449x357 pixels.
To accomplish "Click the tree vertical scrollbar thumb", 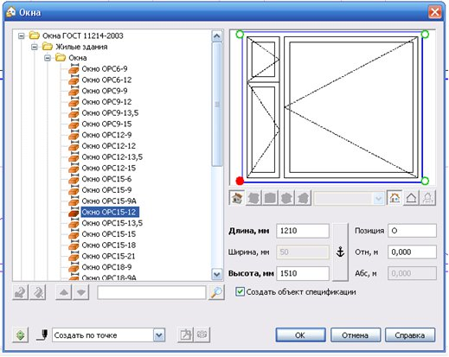I will (217, 105).
